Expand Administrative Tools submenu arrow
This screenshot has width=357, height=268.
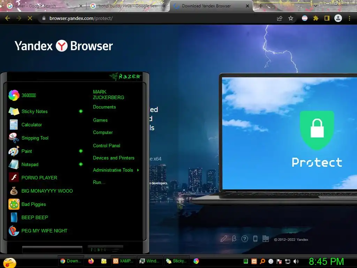pyautogui.click(x=138, y=170)
